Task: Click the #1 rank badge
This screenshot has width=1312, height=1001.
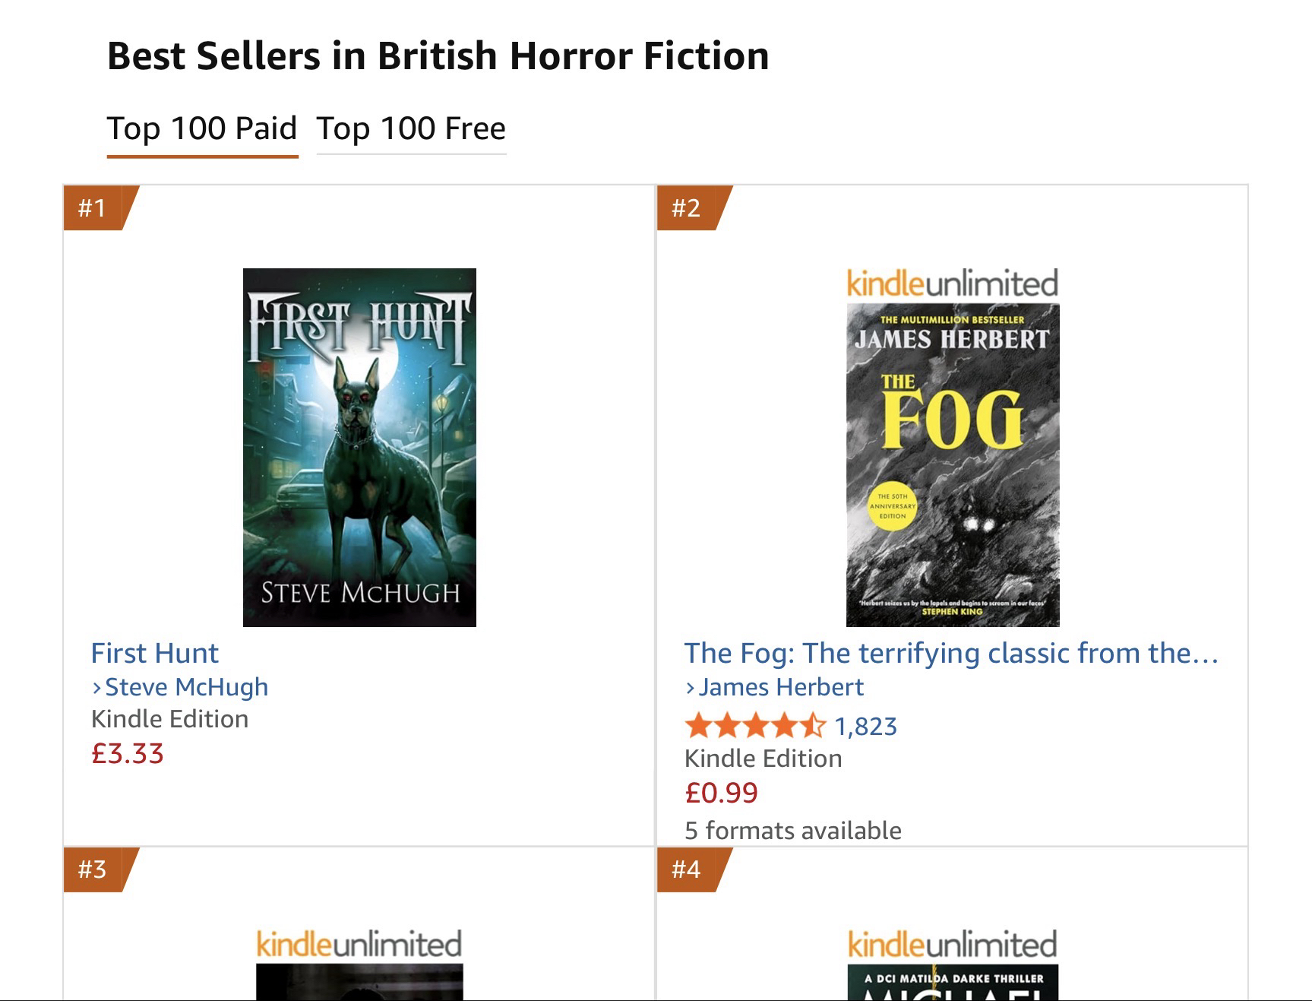Action: 93,207
